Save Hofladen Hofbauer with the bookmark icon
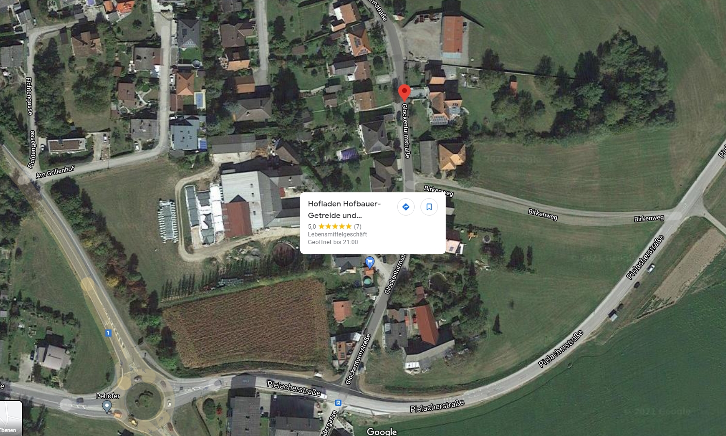This screenshot has width=726, height=436. click(x=429, y=207)
